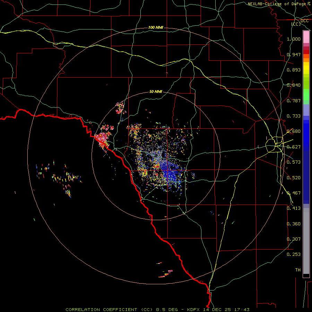312x312 pixels.
Task: Select the 0.787 scale value
Action: (294, 101)
